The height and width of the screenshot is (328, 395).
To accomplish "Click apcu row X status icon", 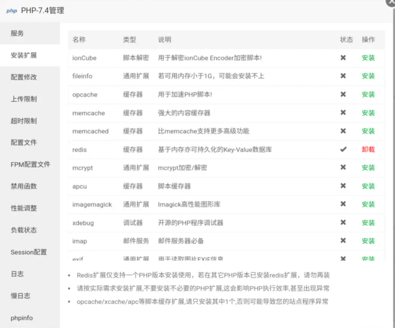I will 343,186.
